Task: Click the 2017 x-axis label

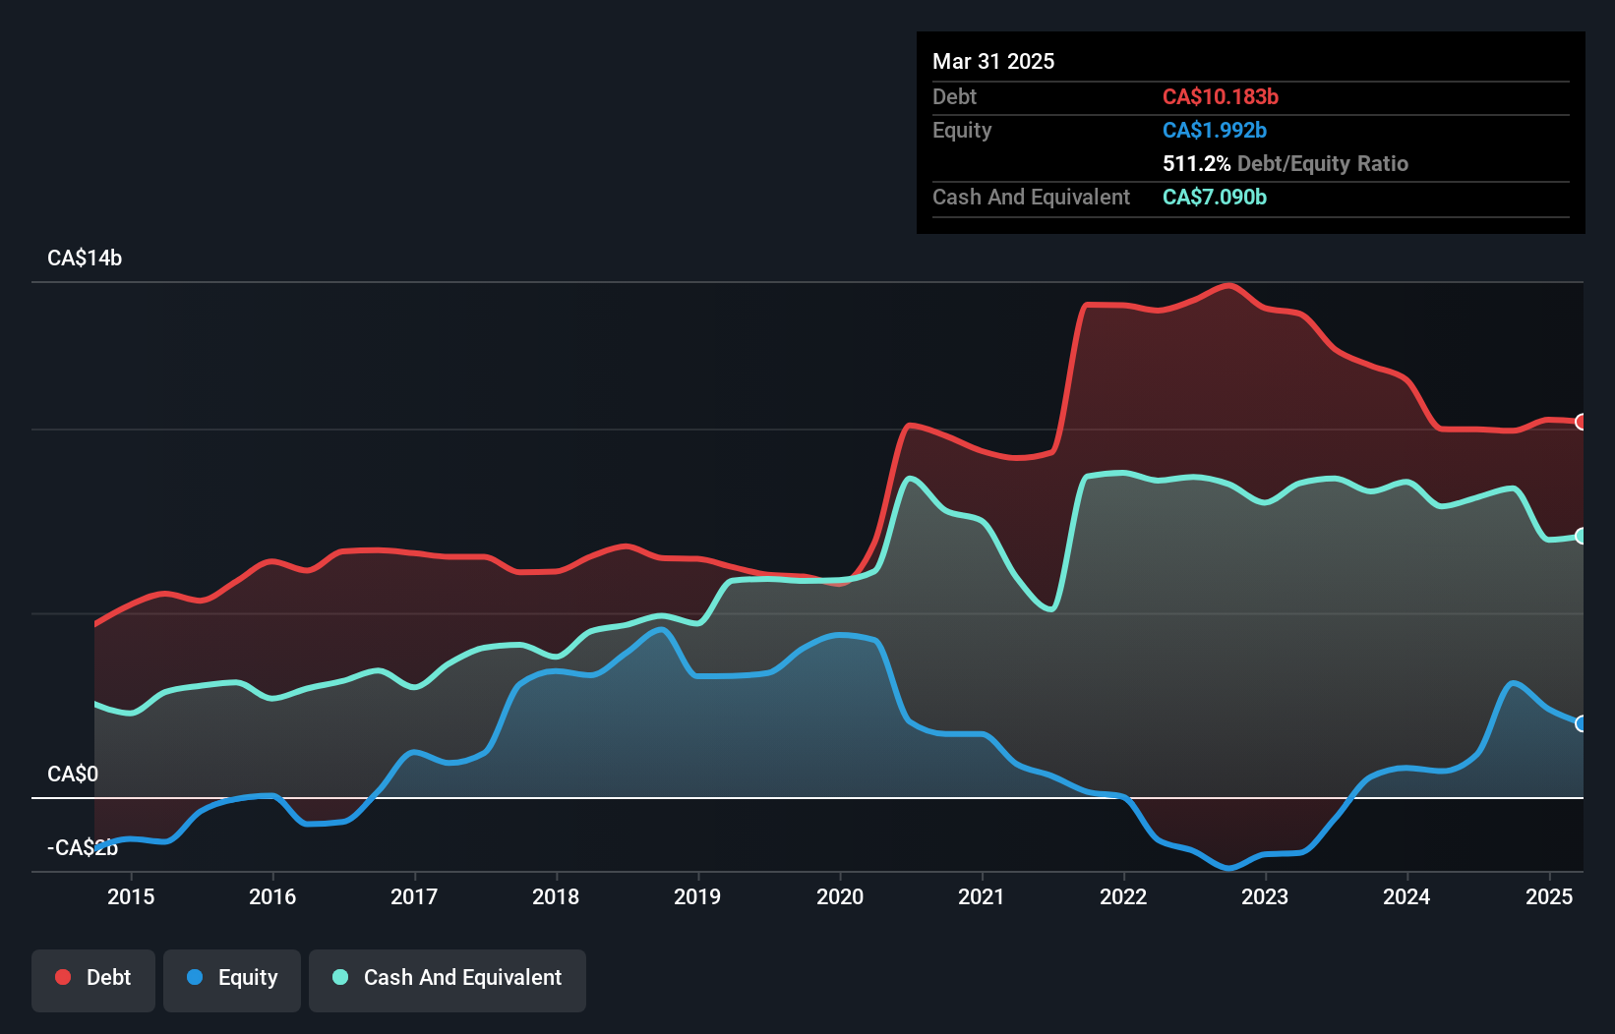Action: tap(414, 896)
